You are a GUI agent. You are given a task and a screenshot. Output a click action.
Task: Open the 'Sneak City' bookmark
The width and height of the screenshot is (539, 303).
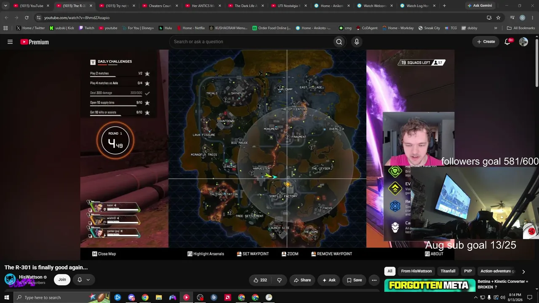429,28
